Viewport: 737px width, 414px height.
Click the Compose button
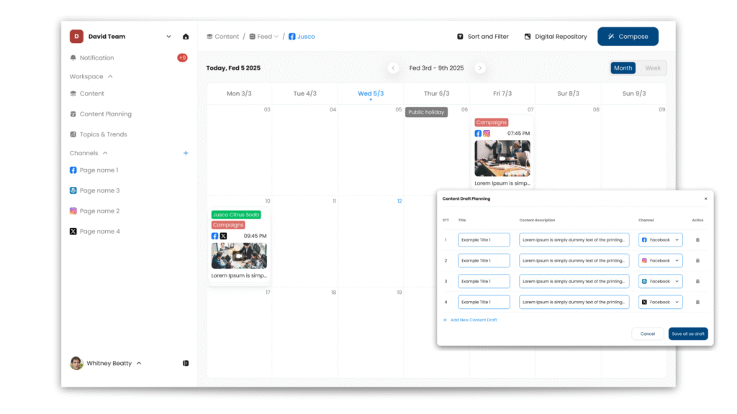coord(628,37)
